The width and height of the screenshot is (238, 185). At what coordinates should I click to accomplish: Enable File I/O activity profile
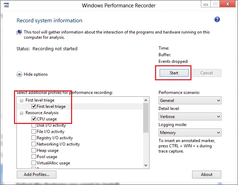tap(34, 131)
